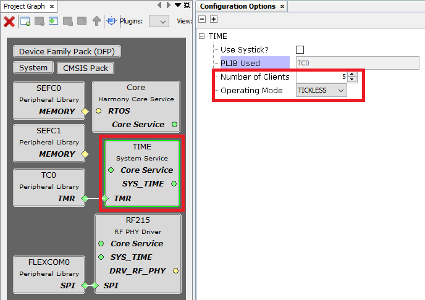425x300 pixels.
Task: Select the CMSIS Pack component block
Action: pos(86,68)
